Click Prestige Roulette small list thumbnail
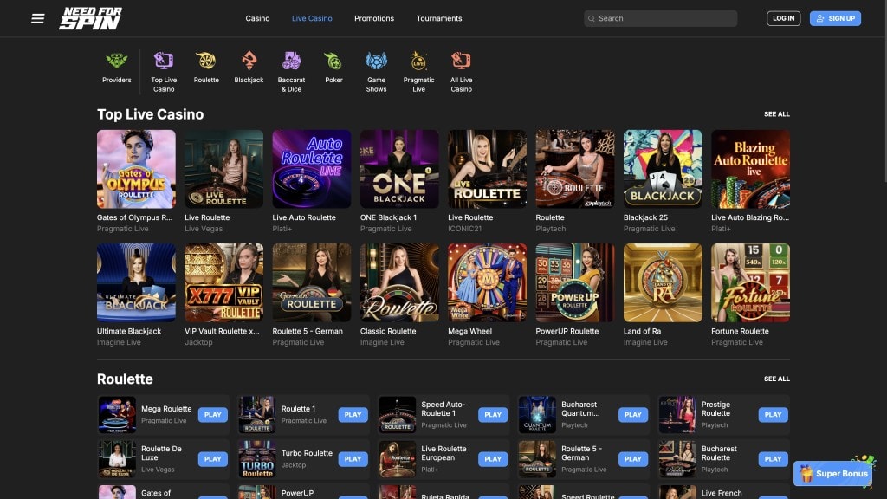This screenshot has height=499, width=887. [x=677, y=415]
